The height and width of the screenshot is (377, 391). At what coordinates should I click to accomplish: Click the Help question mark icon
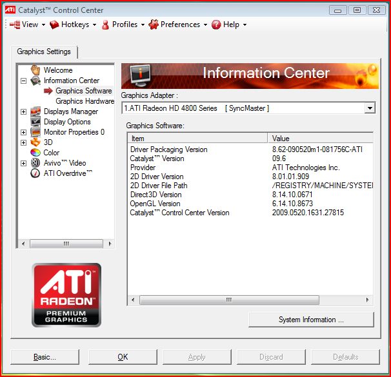pos(216,24)
